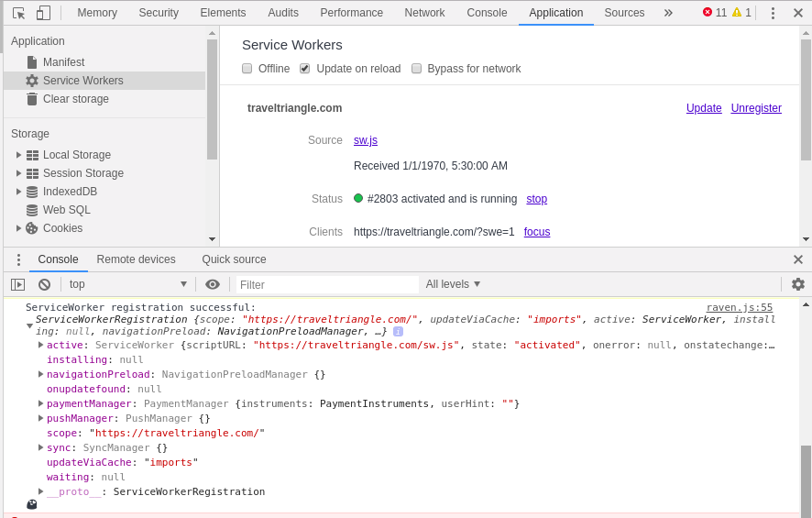Expand the navigationPreload property
Image resolution: width=812 pixels, height=518 pixels.
pyautogui.click(x=40, y=374)
